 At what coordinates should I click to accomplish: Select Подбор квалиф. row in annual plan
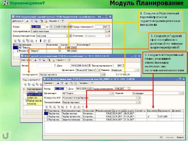pyautogui.click(x=35, y=101)
